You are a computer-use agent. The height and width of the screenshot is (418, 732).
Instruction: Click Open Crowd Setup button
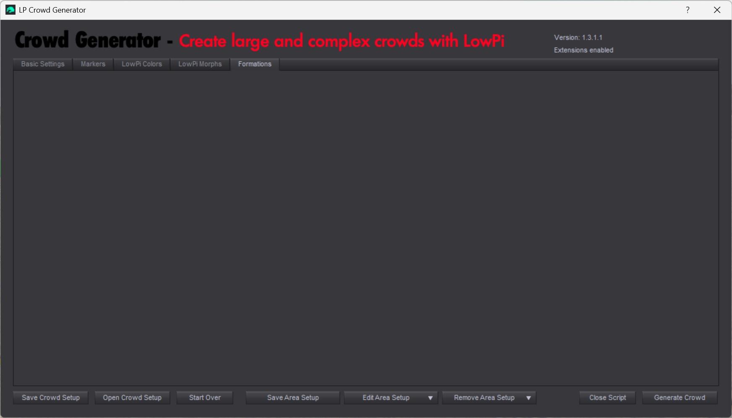[x=132, y=397]
